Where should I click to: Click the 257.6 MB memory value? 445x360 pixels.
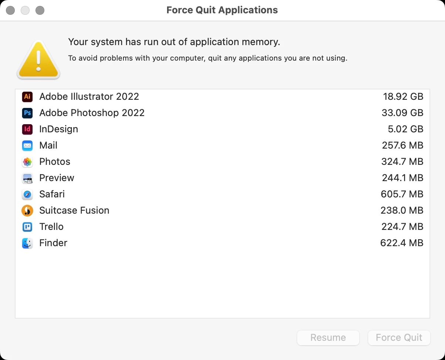pyautogui.click(x=402, y=145)
